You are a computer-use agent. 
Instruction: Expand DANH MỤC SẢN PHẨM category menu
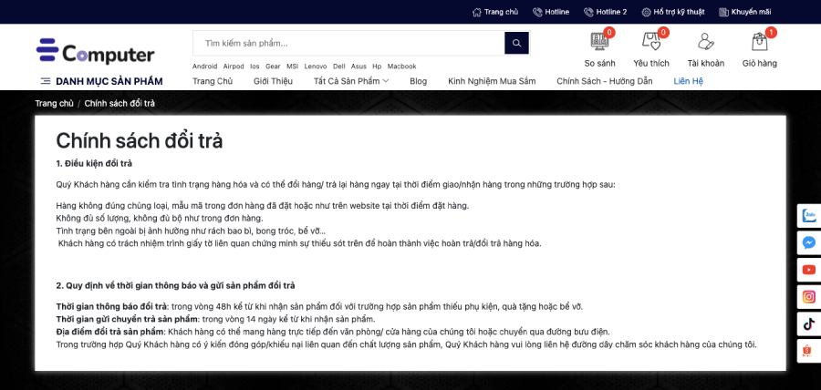coord(101,81)
